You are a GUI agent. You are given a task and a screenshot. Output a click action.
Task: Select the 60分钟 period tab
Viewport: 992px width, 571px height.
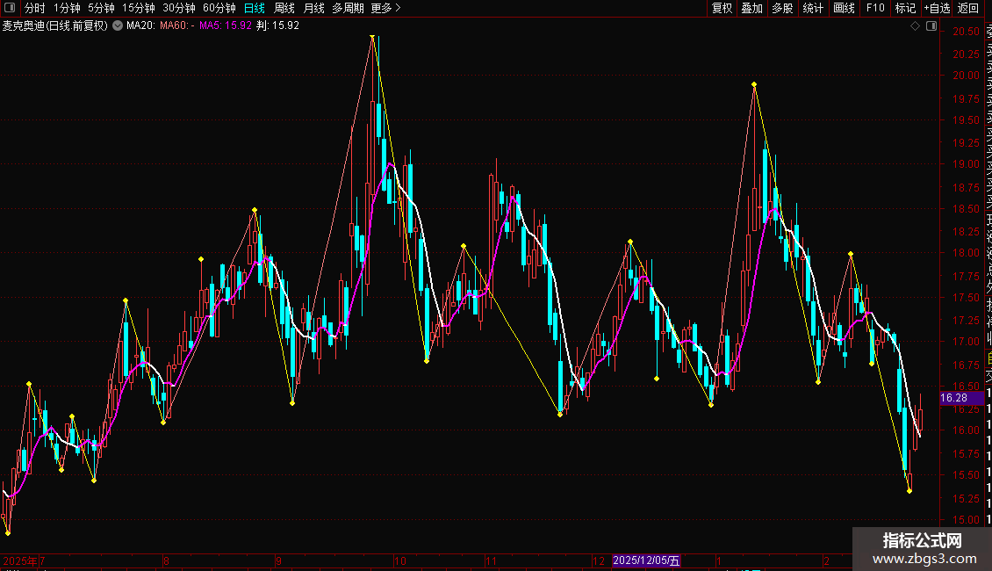click(219, 8)
